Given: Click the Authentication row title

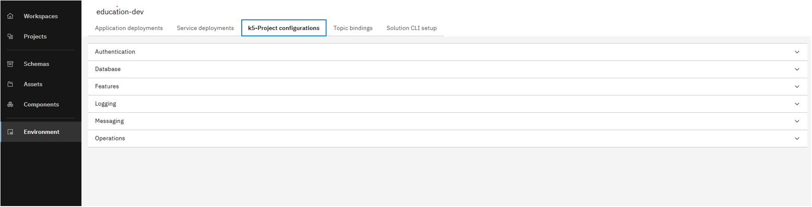Looking at the screenshot, I should pos(115,52).
